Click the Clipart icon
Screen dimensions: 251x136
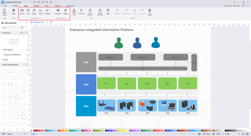pyautogui.click(x=34, y=12)
